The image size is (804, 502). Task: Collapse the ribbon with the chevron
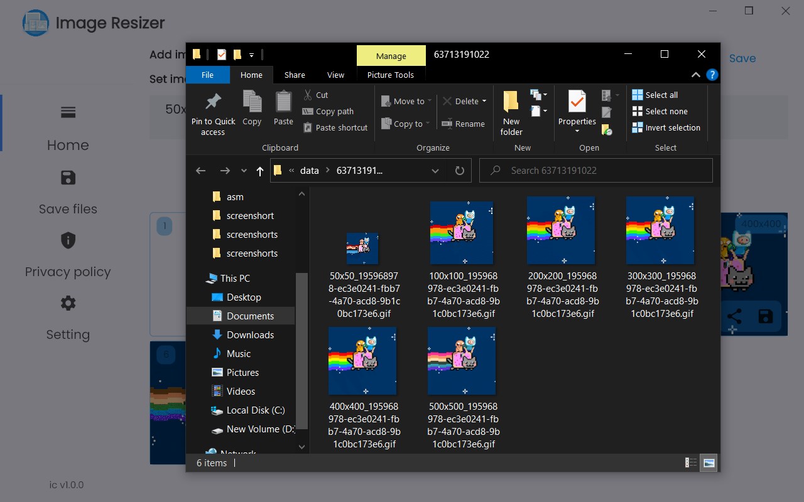pyautogui.click(x=695, y=75)
